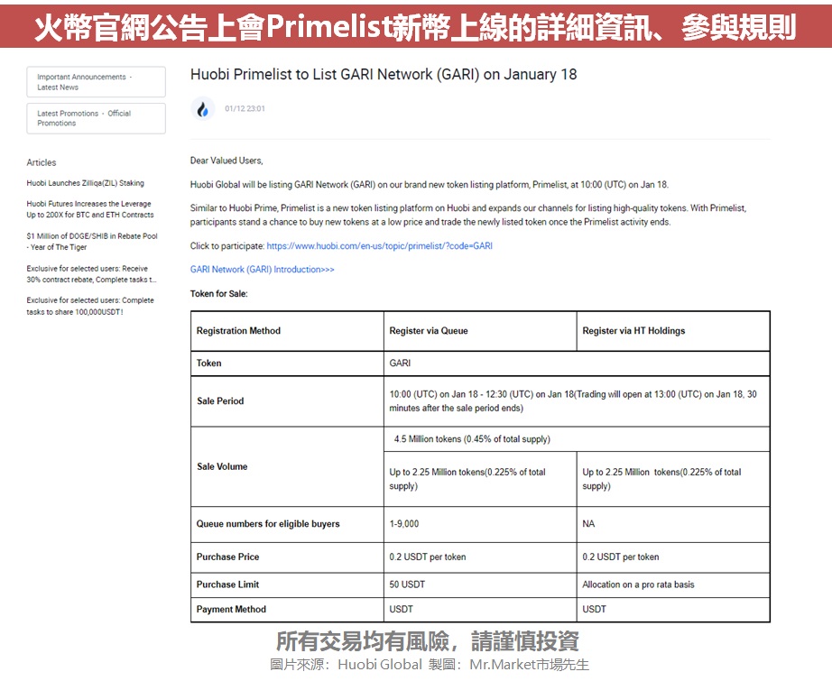
Task: Open Latest Promotions - Official Promotions box
Action: point(96,118)
